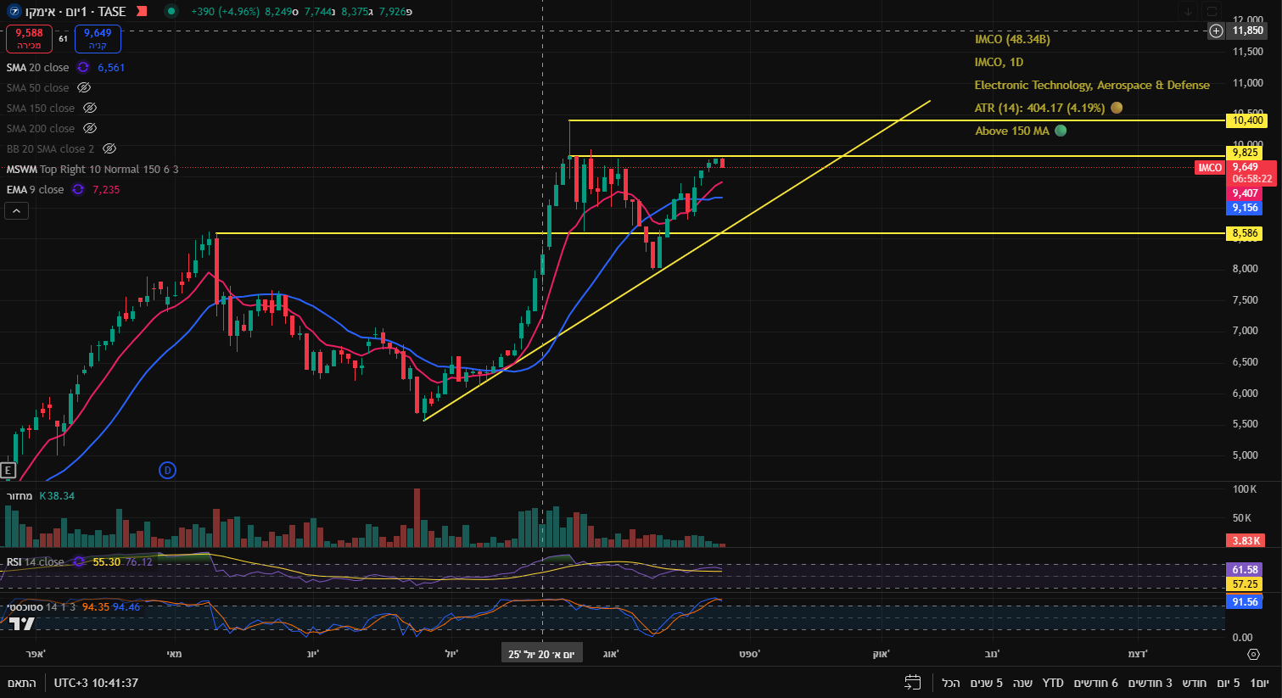1282x698 pixels.
Task: Click the 57.25 yellow RSI label
Action: 1245,584
